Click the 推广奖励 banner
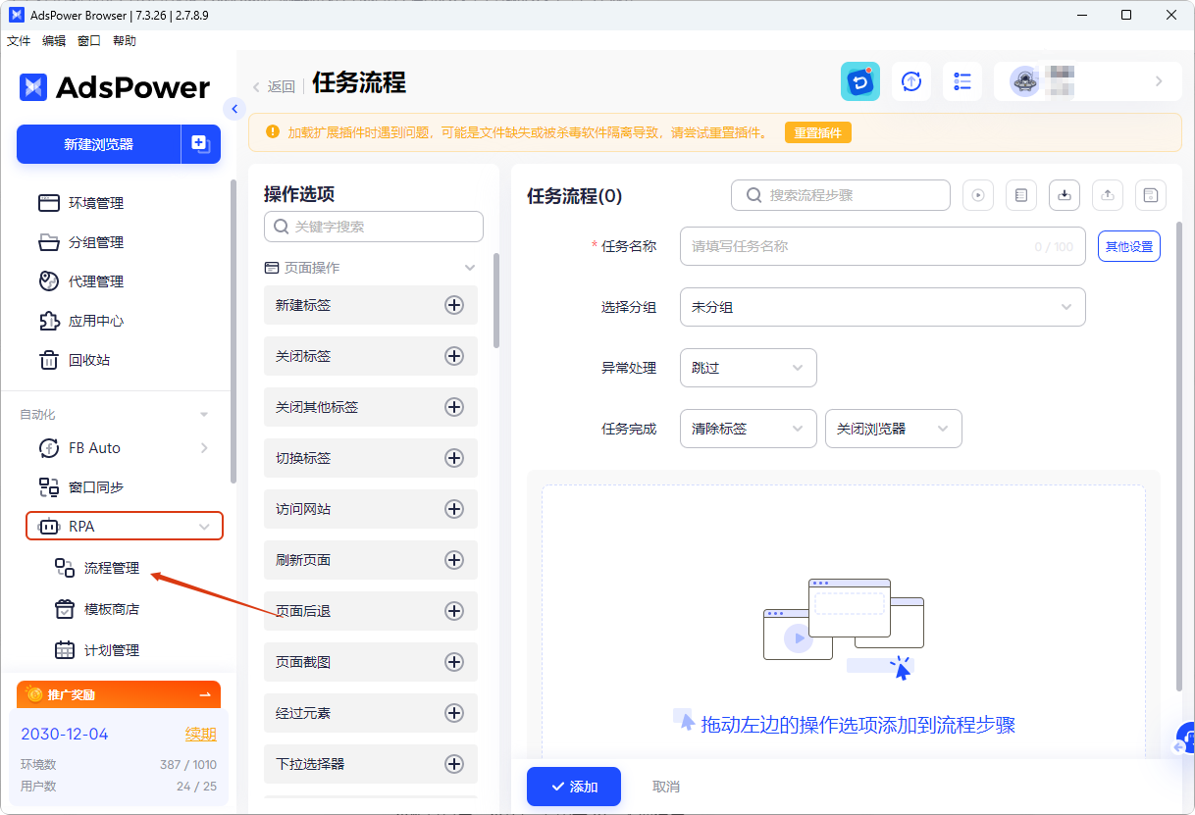 [119, 694]
